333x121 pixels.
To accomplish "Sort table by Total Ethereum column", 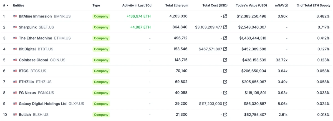I will (x=176, y=5).
